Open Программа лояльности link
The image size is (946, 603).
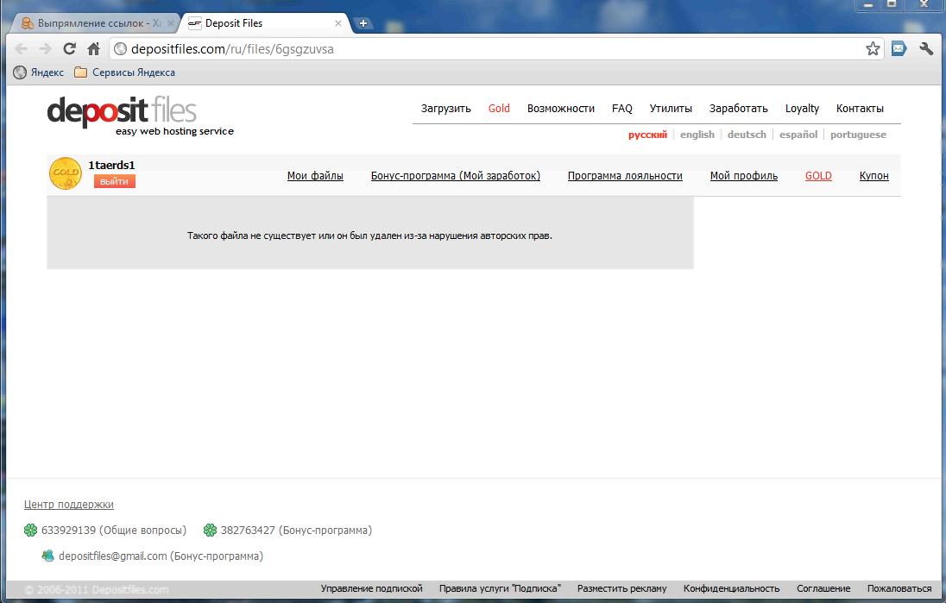[x=625, y=176]
